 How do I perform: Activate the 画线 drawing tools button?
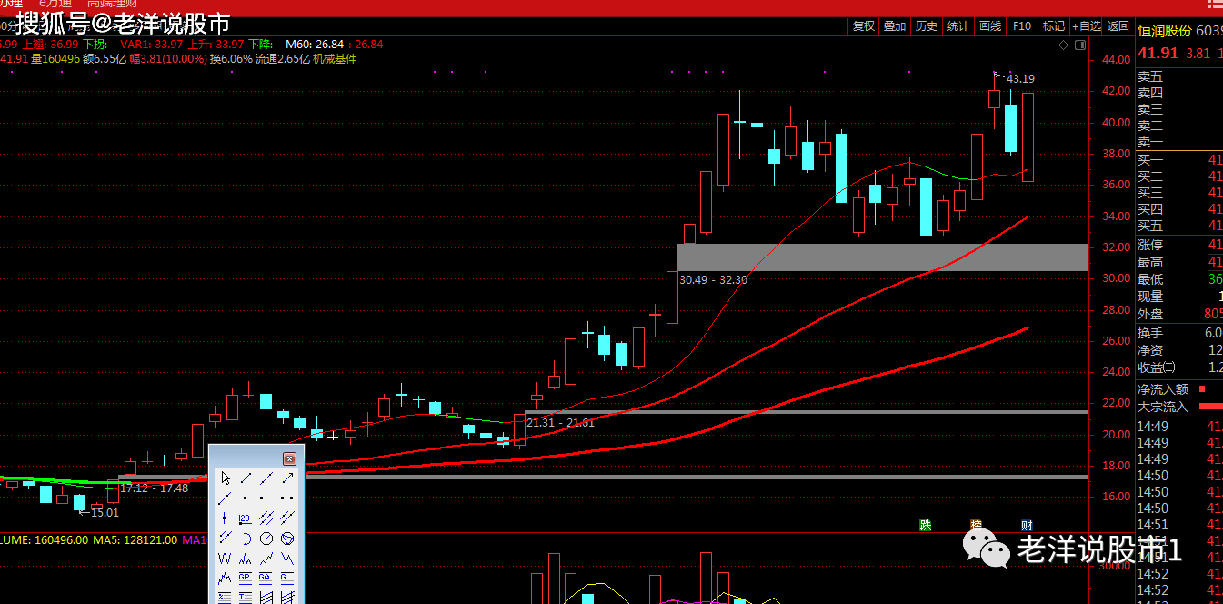[x=990, y=26]
